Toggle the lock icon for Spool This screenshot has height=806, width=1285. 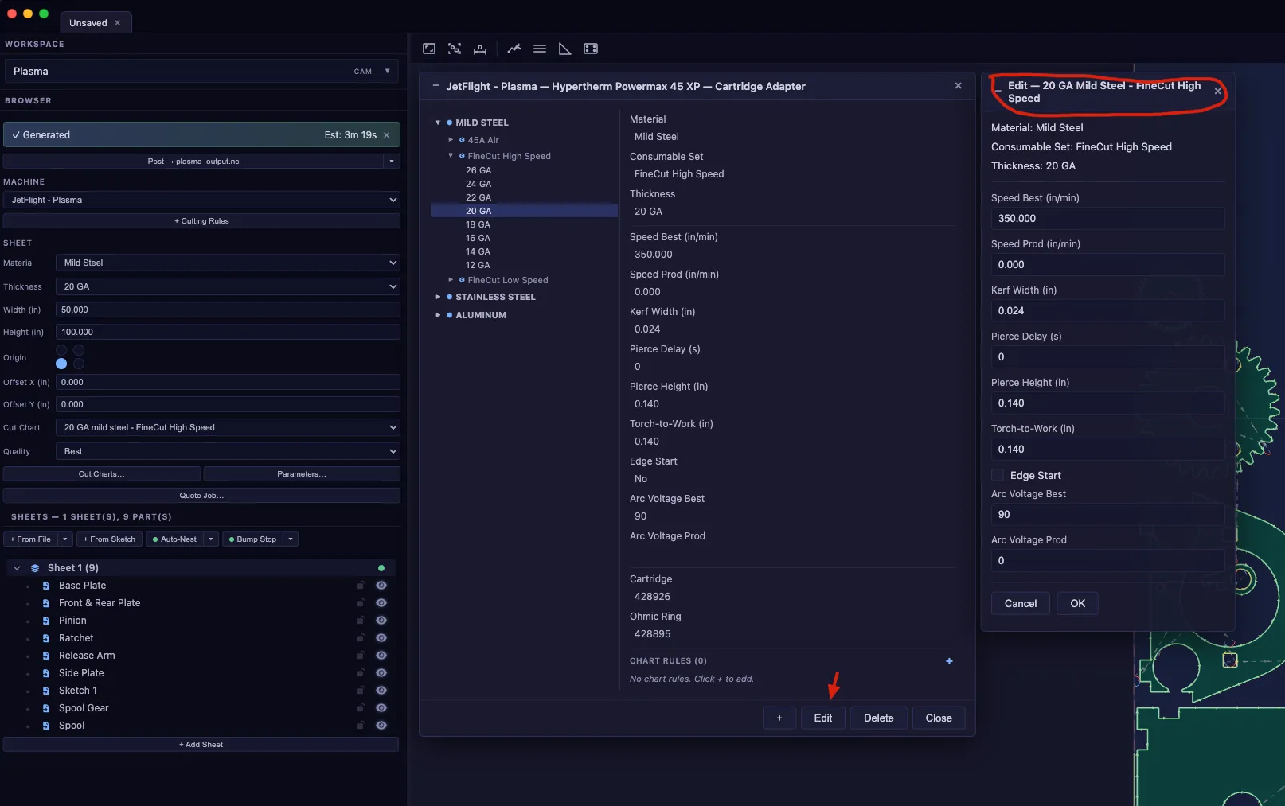[361, 726]
